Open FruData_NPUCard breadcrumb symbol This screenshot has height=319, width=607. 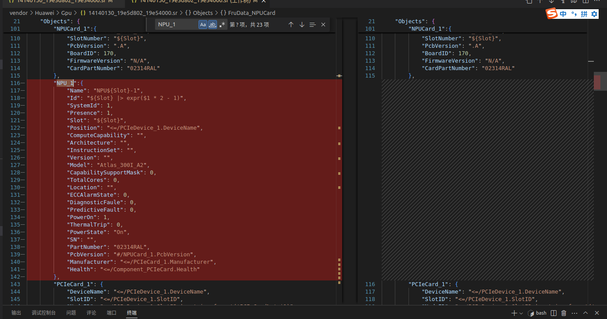pyautogui.click(x=248, y=13)
